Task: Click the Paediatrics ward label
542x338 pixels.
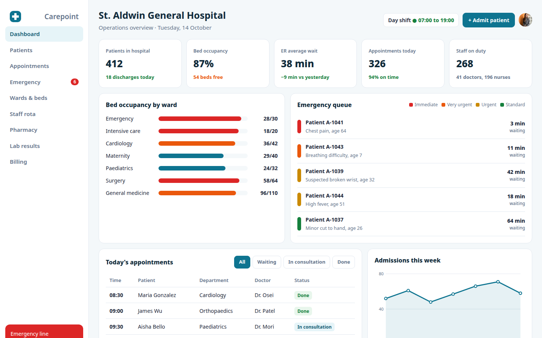Action: (x=119, y=168)
